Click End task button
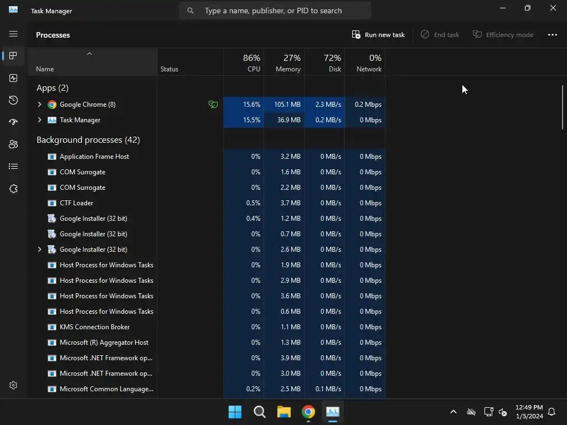 pos(440,35)
